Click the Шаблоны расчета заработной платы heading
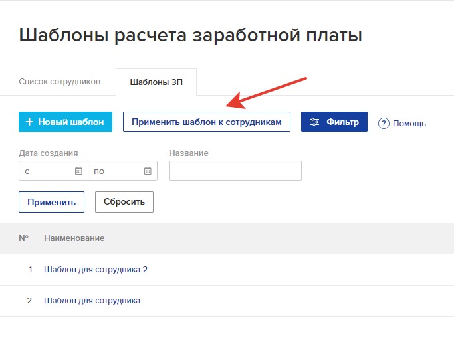The height and width of the screenshot is (342, 454). (191, 35)
